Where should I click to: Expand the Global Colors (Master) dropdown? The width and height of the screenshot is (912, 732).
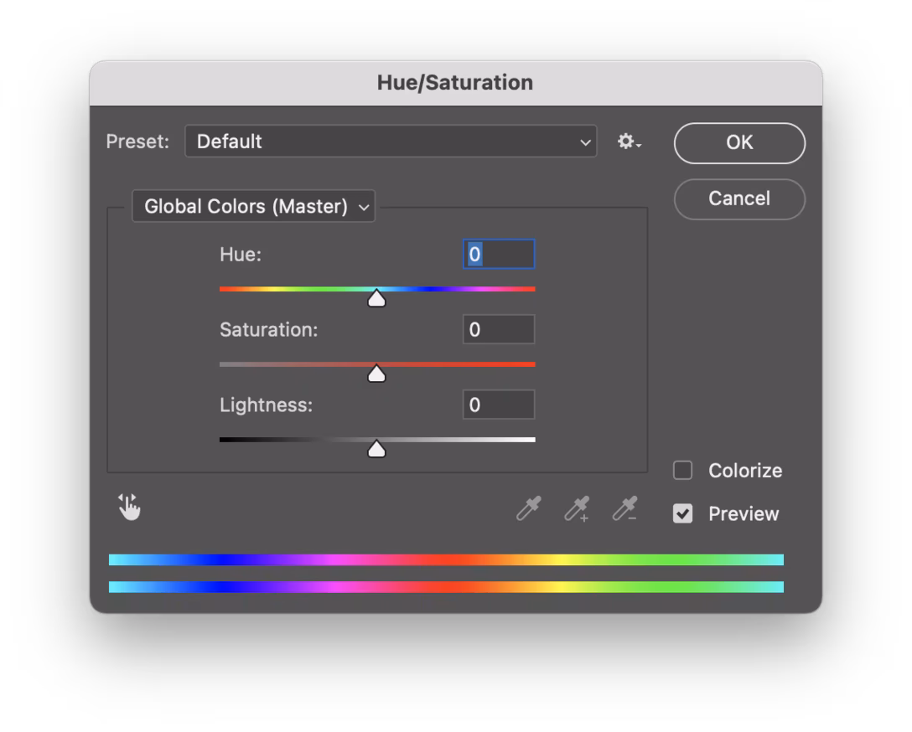coord(253,206)
